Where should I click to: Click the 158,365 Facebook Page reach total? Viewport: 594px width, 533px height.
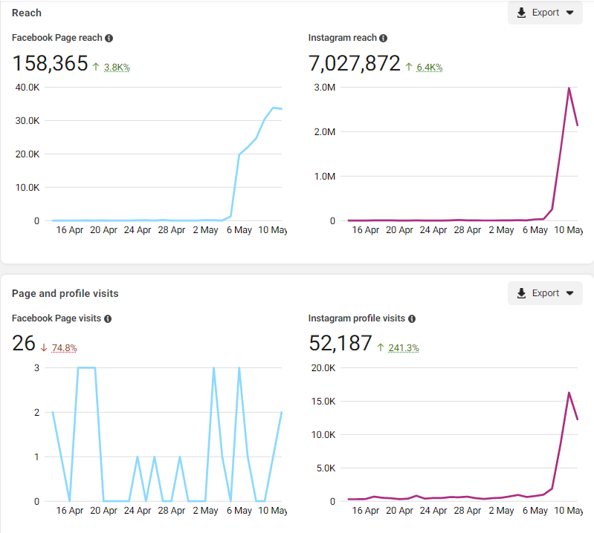(x=50, y=64)
